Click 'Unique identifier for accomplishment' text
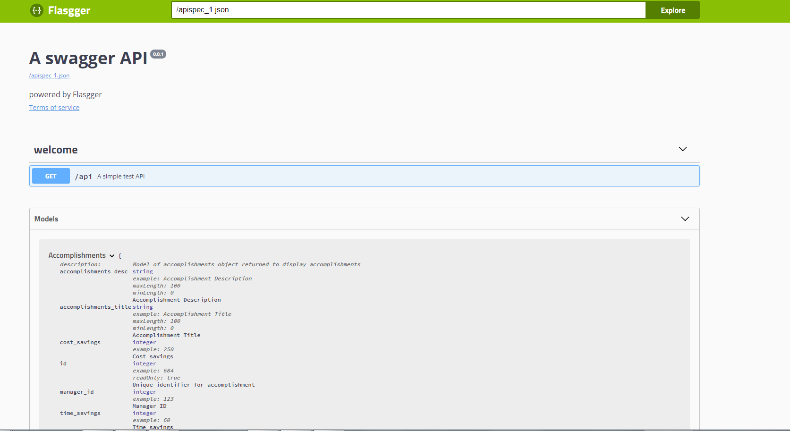Image resolution: width=790 pixels, height=431 pixels. click(x=194, y=385)
